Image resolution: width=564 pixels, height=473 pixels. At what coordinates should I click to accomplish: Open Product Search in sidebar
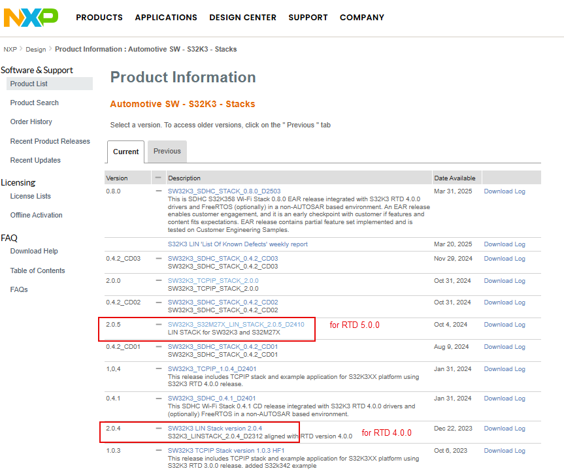[x=35, y=103]
